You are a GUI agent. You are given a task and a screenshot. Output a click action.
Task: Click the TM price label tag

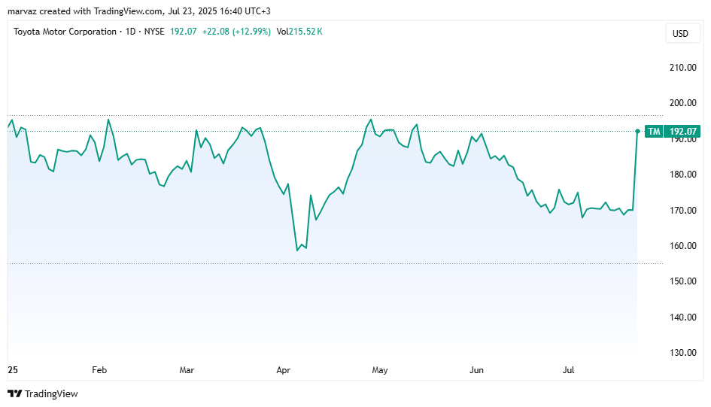click(x=654, y=132)
